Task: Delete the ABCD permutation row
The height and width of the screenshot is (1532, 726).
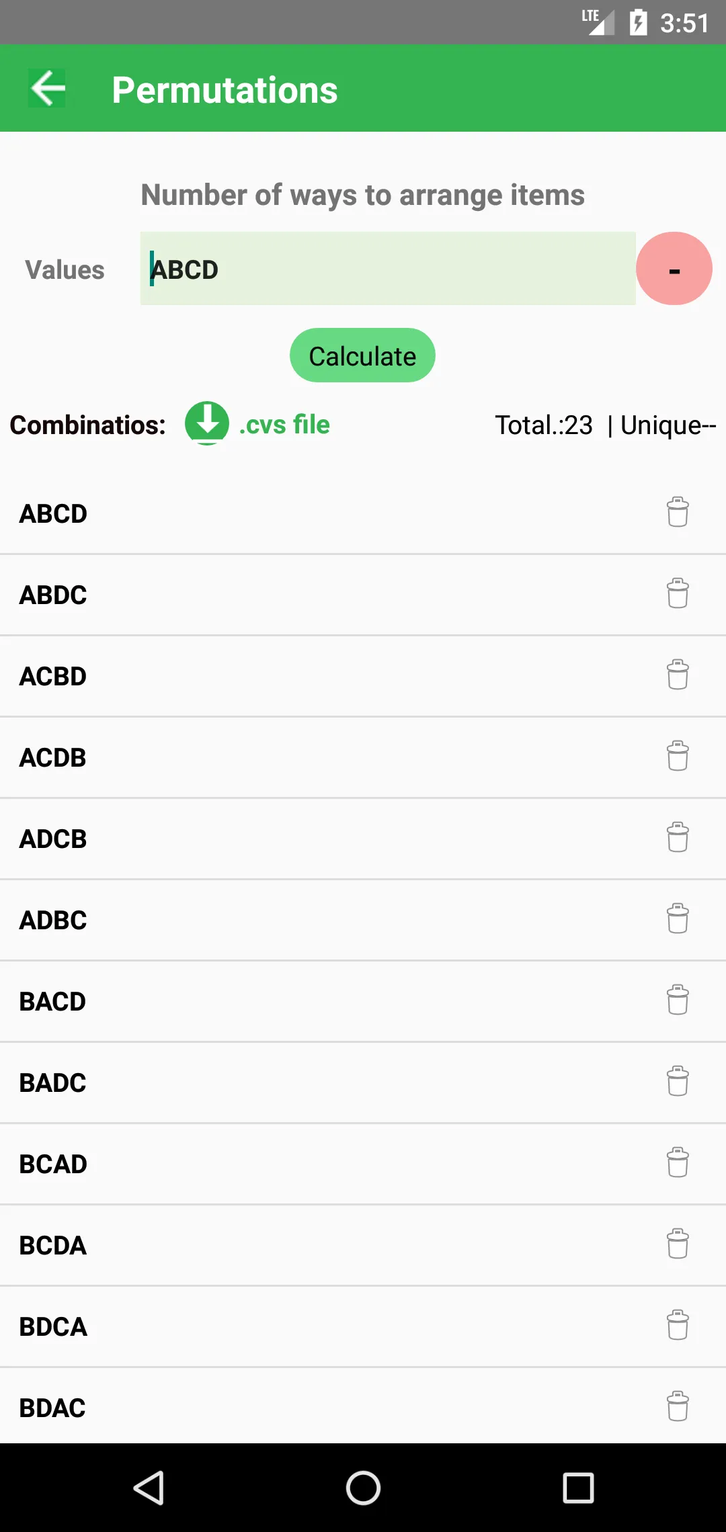Action: coord(678,512)
